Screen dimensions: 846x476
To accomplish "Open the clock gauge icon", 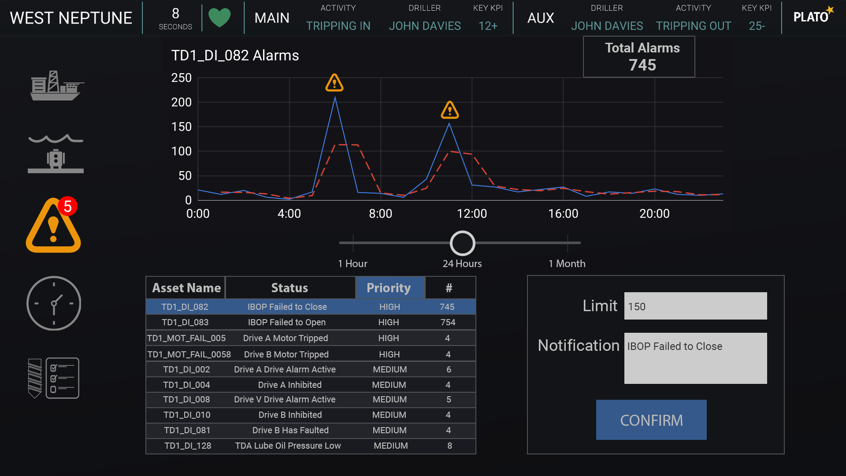I will pos(54,303).
